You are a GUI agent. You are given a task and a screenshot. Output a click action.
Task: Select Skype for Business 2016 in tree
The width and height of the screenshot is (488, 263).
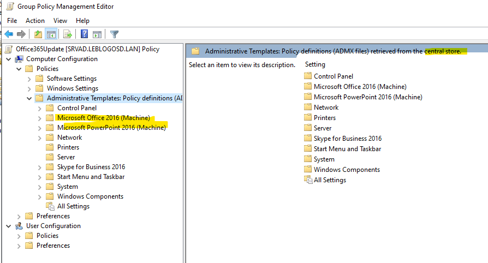91,167
